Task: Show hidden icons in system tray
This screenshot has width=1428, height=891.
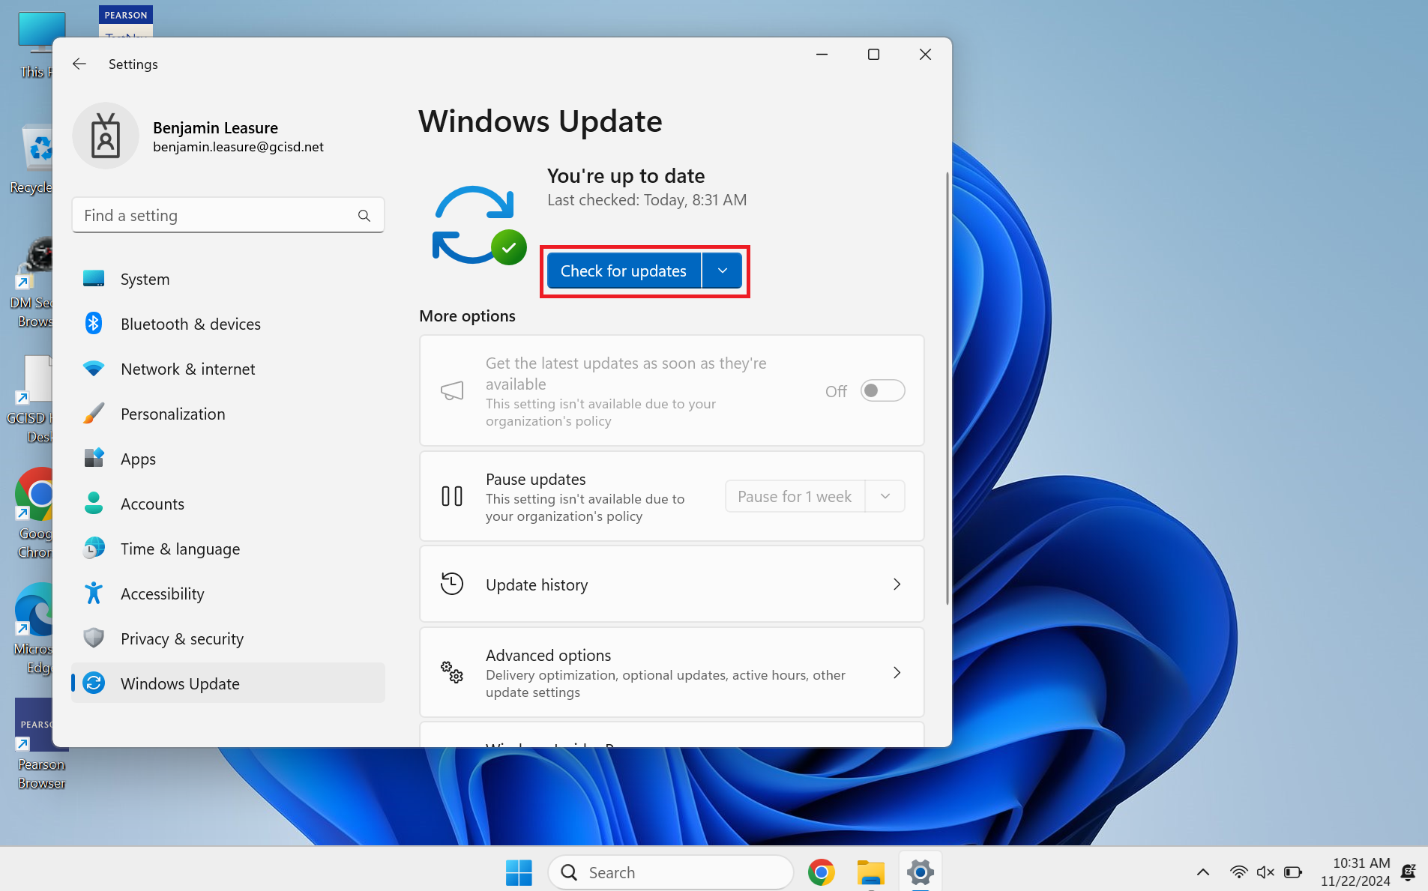Action: (1203, 872)
